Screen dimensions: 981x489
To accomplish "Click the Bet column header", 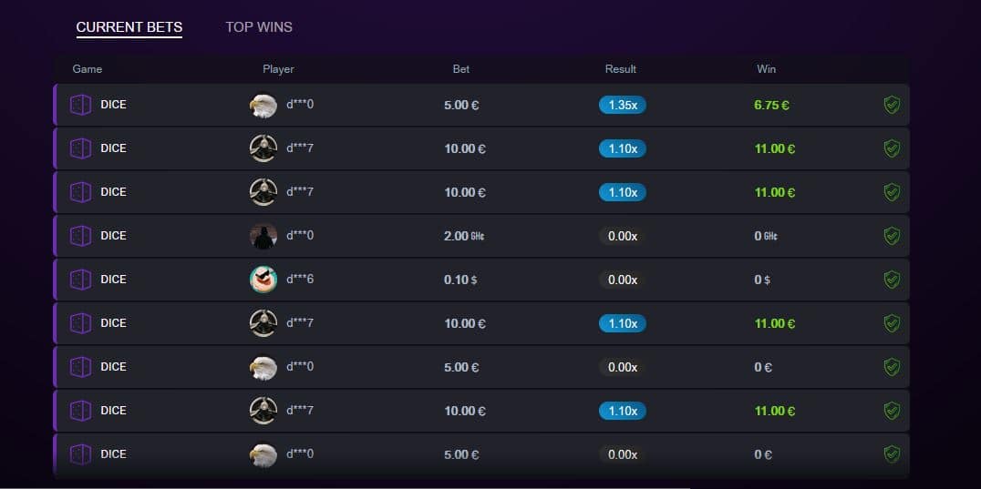I will tap(461, 68).
